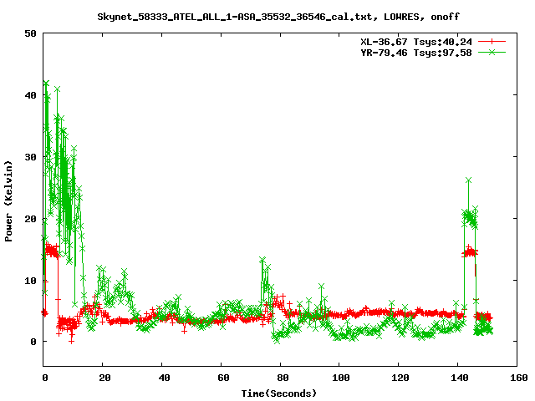Viewport: 535px width, 401px height.
Task: Click y-axis tick label 30
Action: pos(31,157)
